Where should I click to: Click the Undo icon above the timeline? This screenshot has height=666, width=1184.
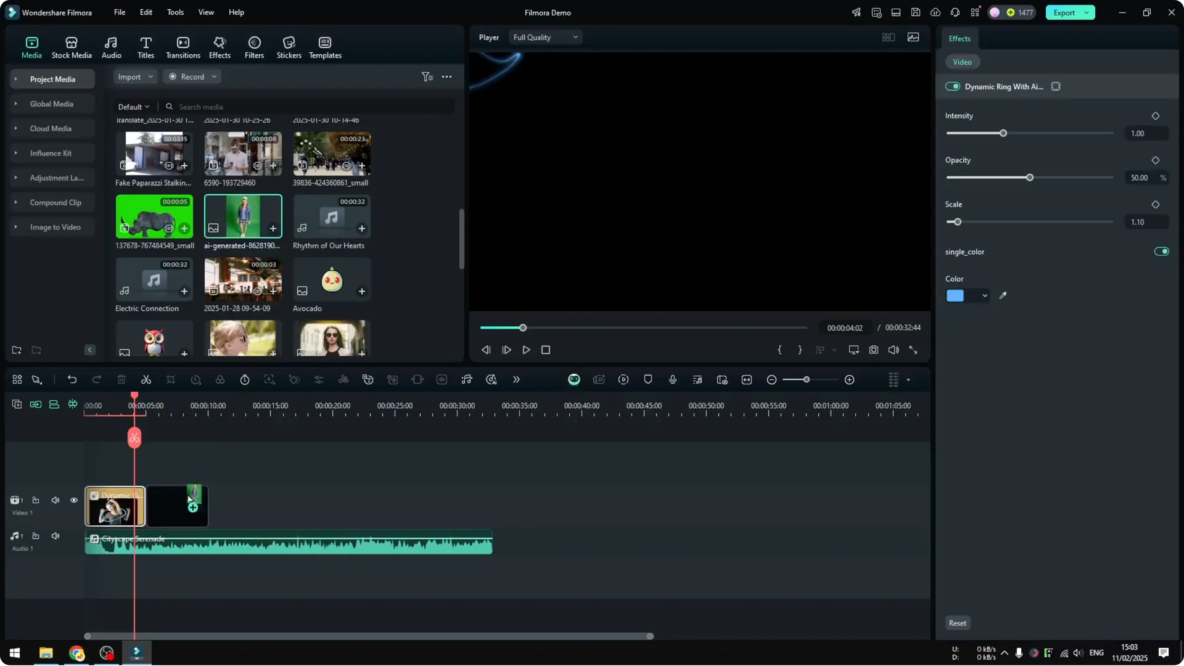[72, 379]
